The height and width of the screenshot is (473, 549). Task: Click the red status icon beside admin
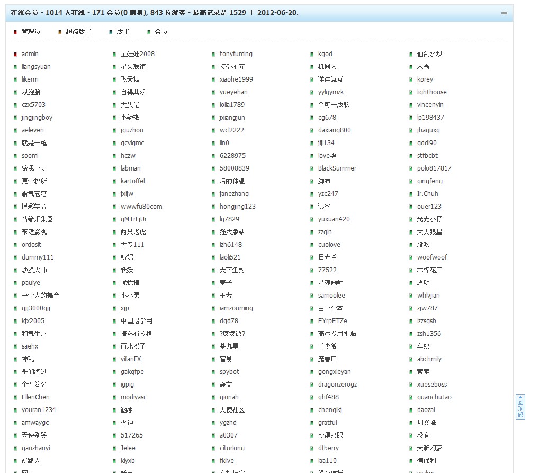[x=15, y=53]
